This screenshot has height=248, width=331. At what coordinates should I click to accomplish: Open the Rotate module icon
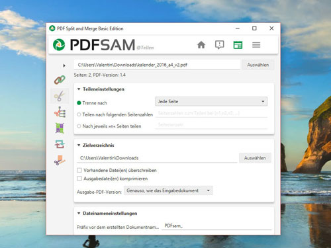coord(60,144)
